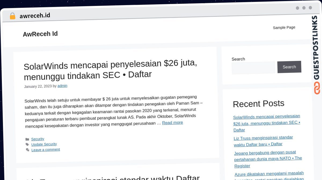Image resolution: width=322 pixels, height=180 pixels.
Task: Click Leave a comment on the SolarWinds post
Action: [x=46, y=150]
